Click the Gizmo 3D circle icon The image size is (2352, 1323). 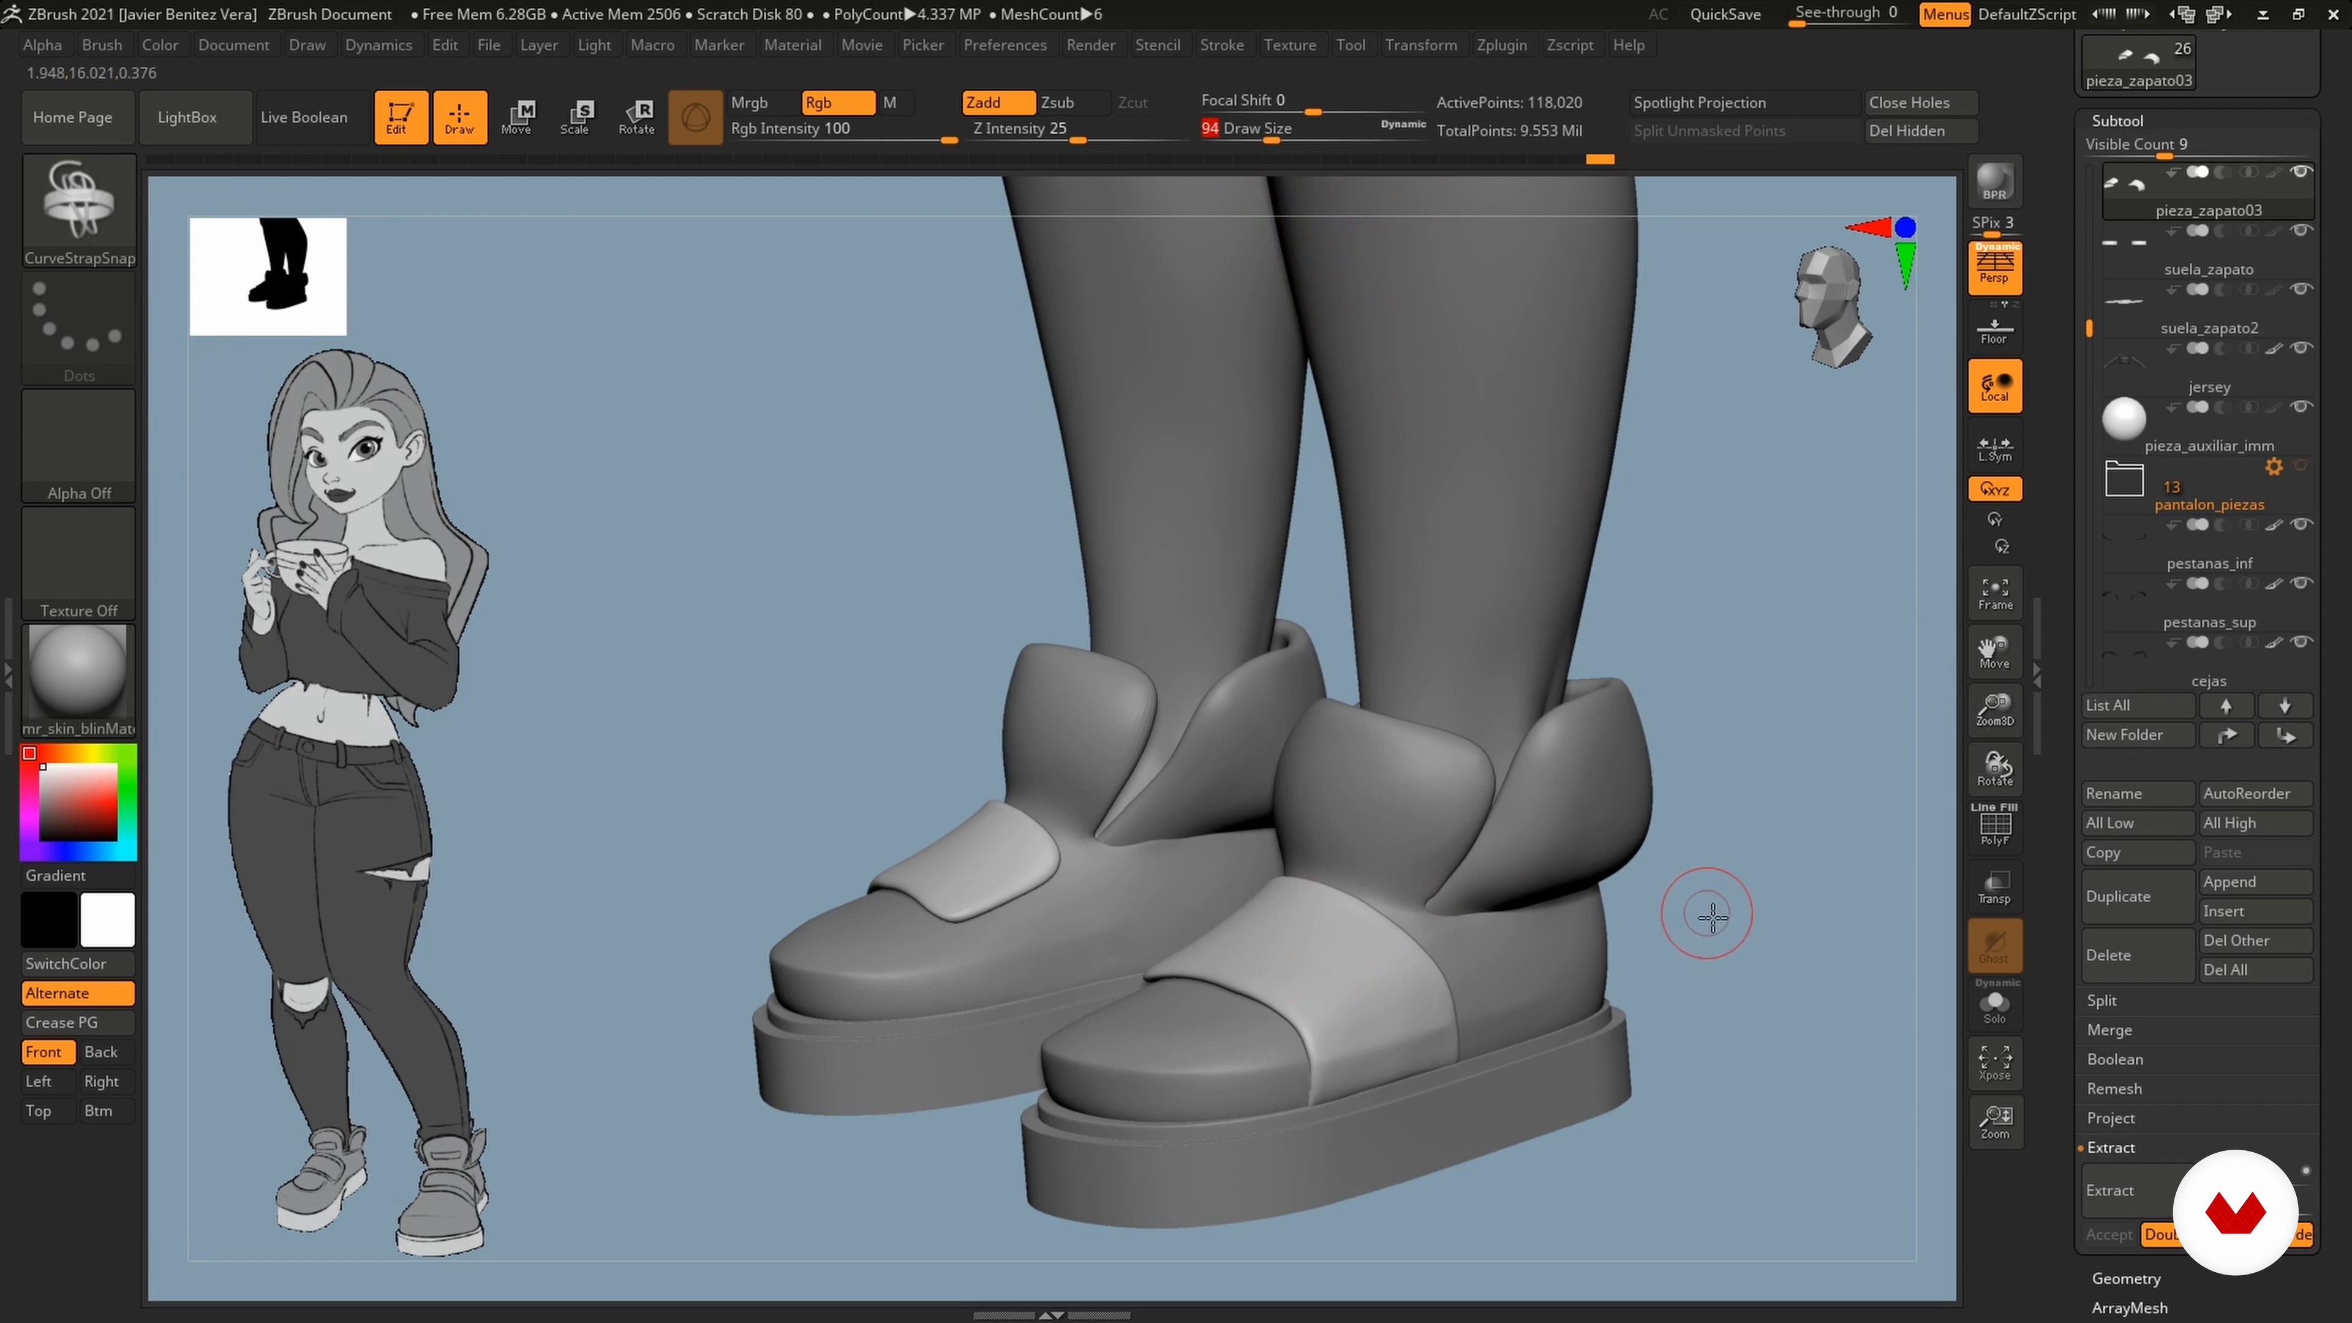click(695, 117)
